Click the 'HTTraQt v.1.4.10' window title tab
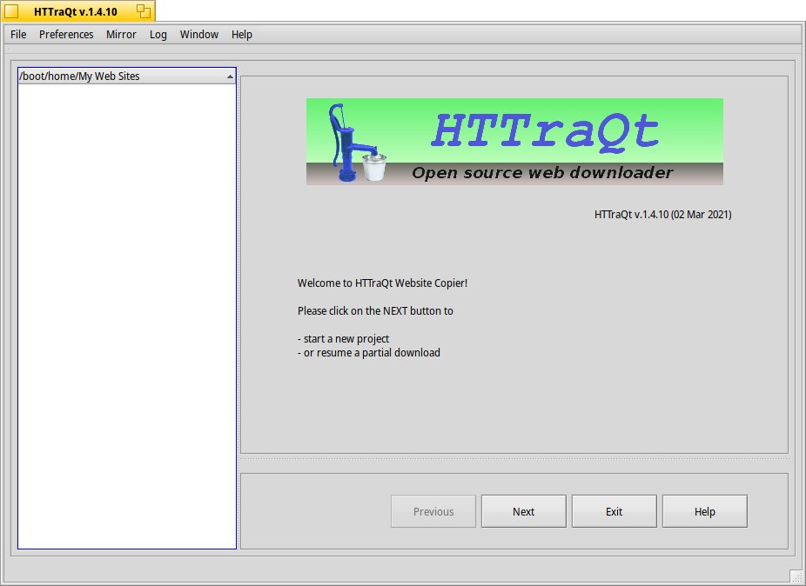The height and width of the screenshot is (586, 806). [76, 11]
